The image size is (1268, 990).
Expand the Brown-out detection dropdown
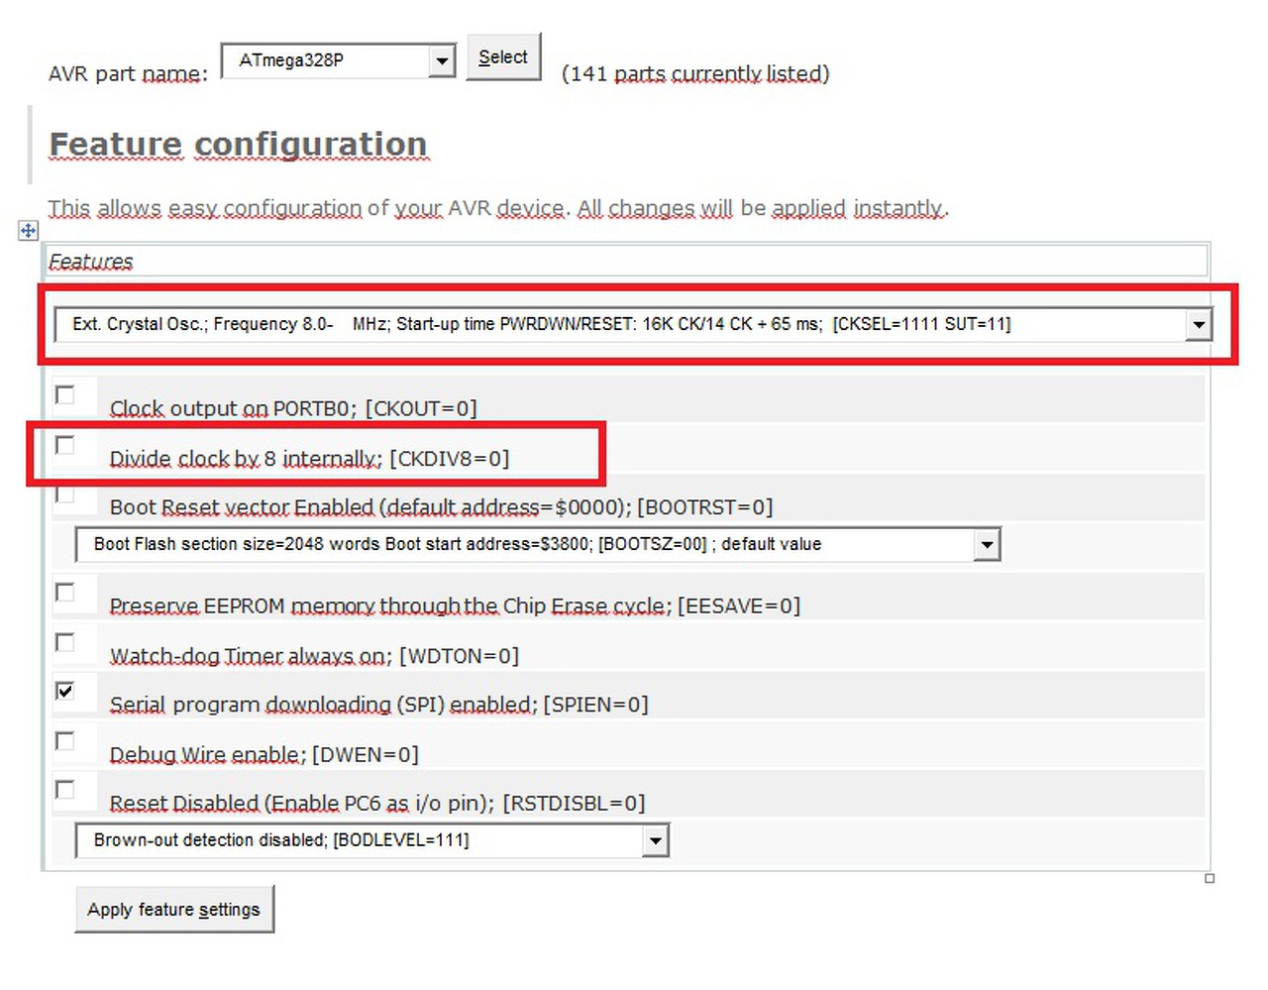click(654, 841)
